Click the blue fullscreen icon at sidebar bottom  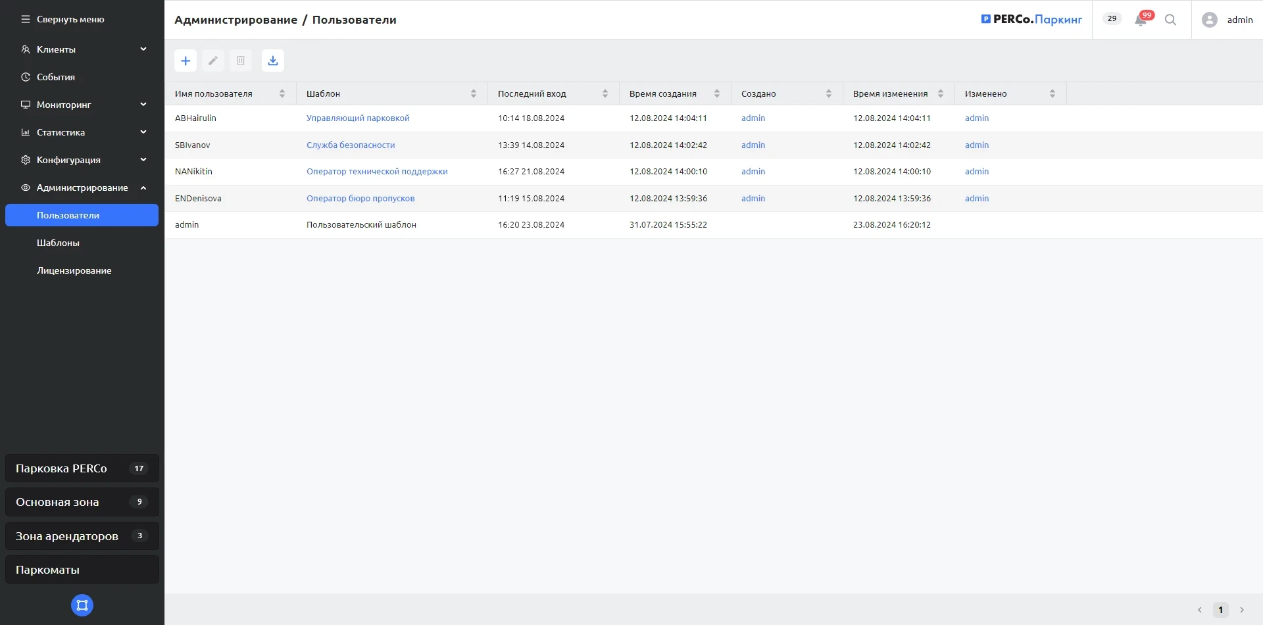pyautogui.click(x=82, y=605)
